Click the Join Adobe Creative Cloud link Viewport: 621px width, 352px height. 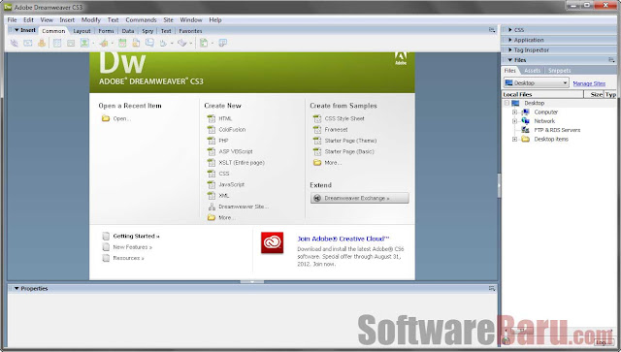coord(343,239)
